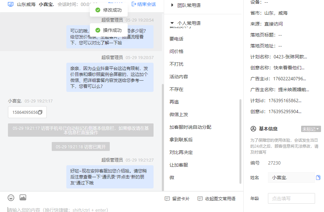Click the 落地页地址 info line
This screenshot has height=212, width=324.
(x=266, y=46)
